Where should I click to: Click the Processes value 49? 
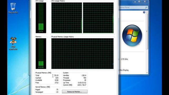(x=85, y=80)
